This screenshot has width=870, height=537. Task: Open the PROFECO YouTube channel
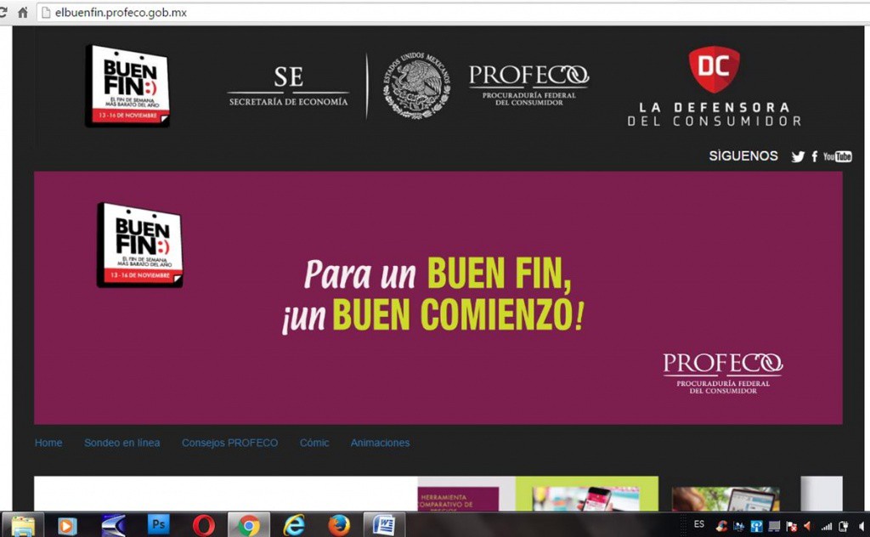click(837, 156)
